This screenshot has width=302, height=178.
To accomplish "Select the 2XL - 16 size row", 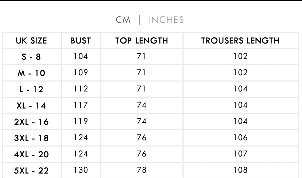I will pyautogui.click(x=32, y=122).
